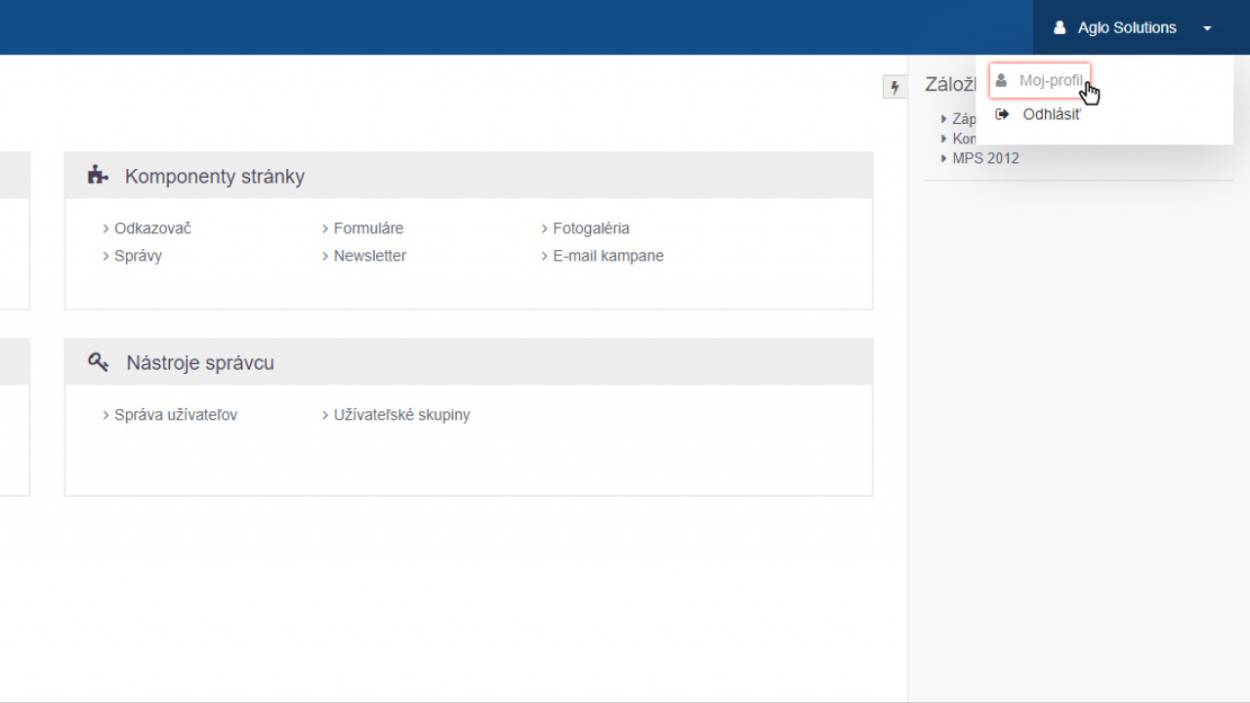Open Správa užívateľov admin tool
1250x703 pixels.
tap(175, 415)
